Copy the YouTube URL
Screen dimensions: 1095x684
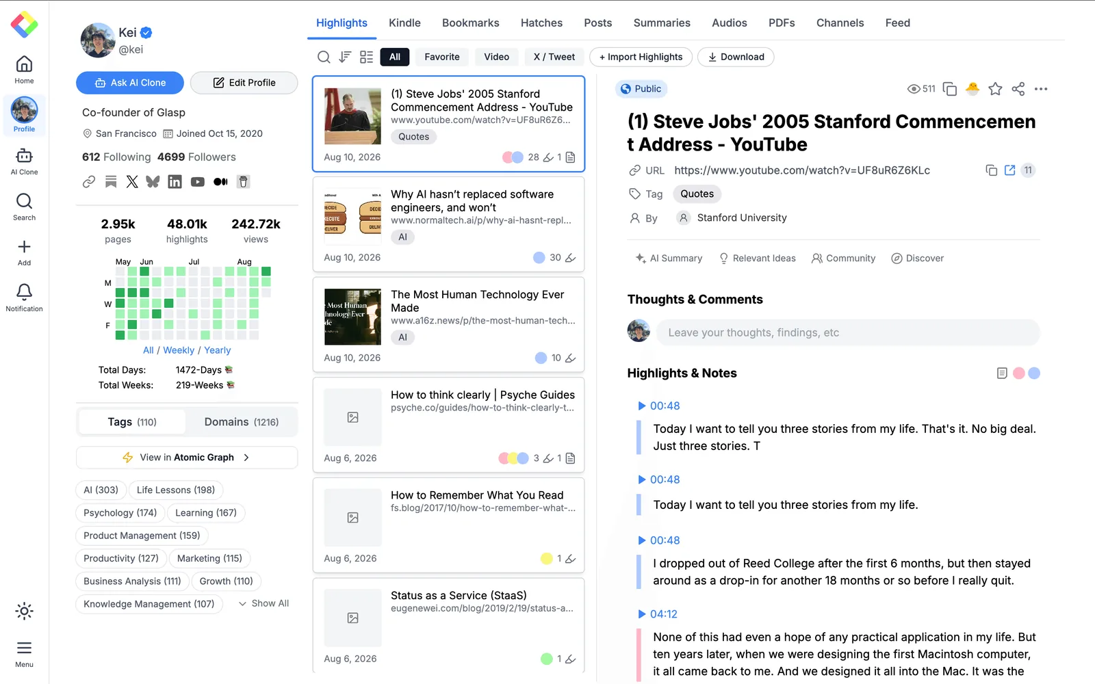point(991,170)
